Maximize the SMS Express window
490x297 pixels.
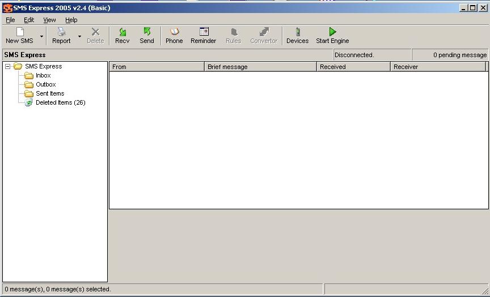(473, 8)
